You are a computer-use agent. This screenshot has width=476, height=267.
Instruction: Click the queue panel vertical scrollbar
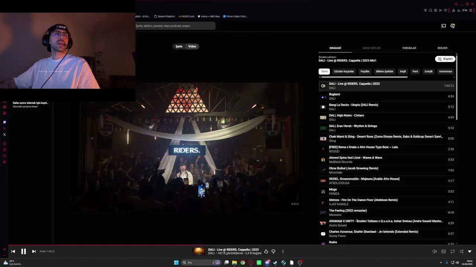click(x=457, y=87)
